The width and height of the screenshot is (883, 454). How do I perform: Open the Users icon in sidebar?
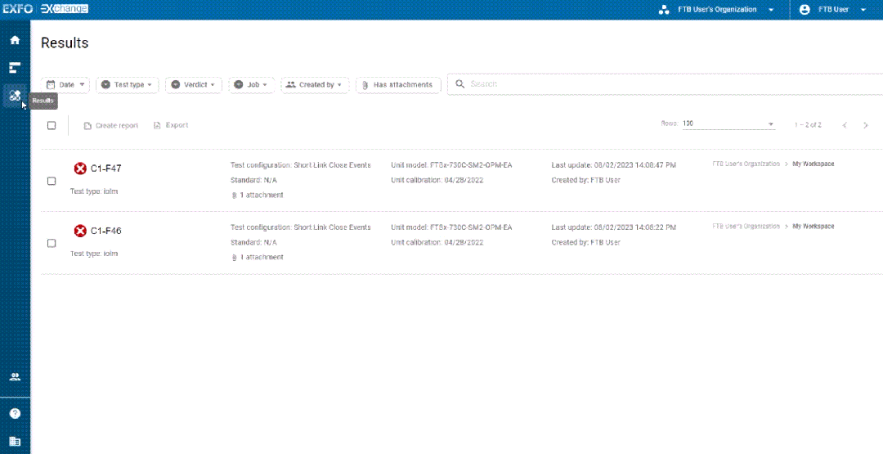(x=16, y=377)
